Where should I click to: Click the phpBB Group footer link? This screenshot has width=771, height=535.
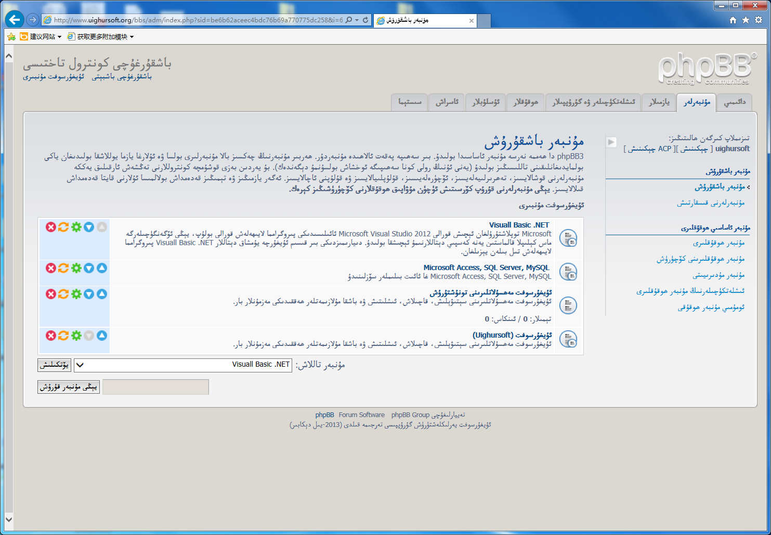410,415
